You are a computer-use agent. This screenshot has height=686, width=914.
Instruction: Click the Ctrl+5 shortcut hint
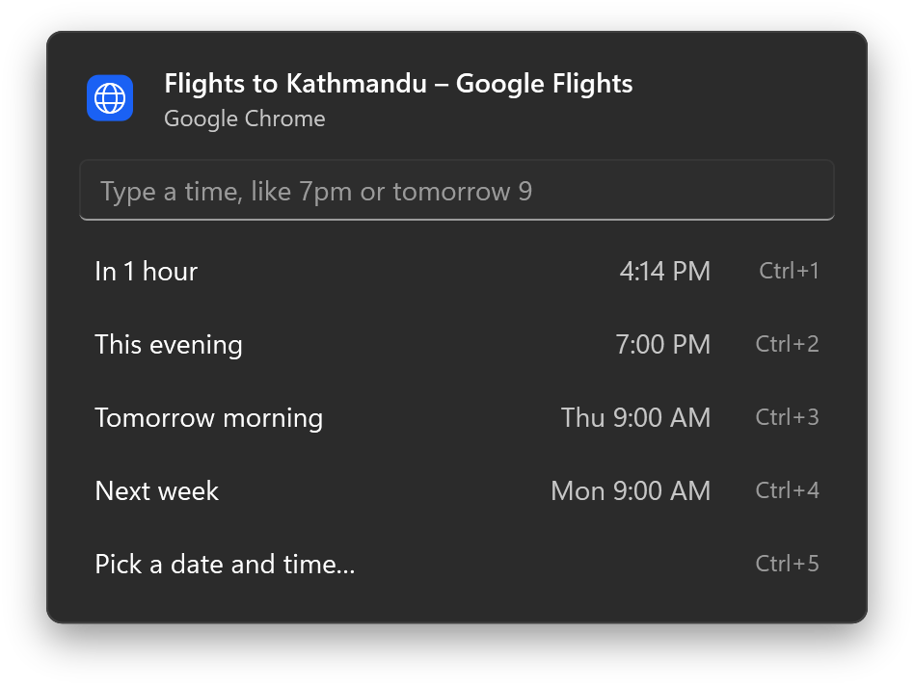787,564
